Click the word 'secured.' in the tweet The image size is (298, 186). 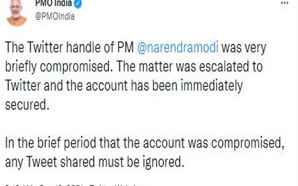27,104
